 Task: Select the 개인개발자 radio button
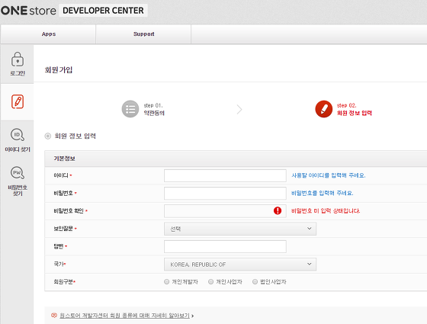(167, 281)
